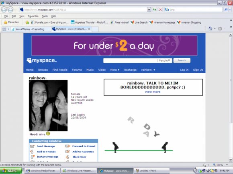233x174 pixels.
Task: Click the Send Message envelope icon
Action: coord(32,146)
